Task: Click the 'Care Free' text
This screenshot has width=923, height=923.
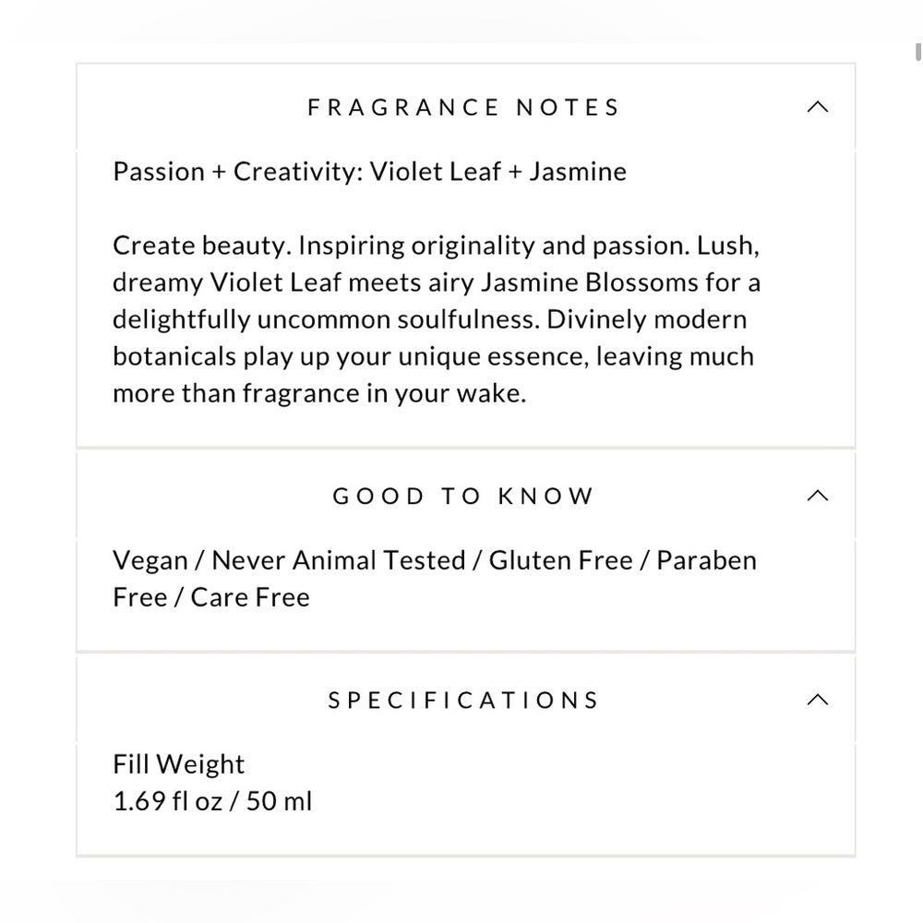Action: [x=250, y=597]
